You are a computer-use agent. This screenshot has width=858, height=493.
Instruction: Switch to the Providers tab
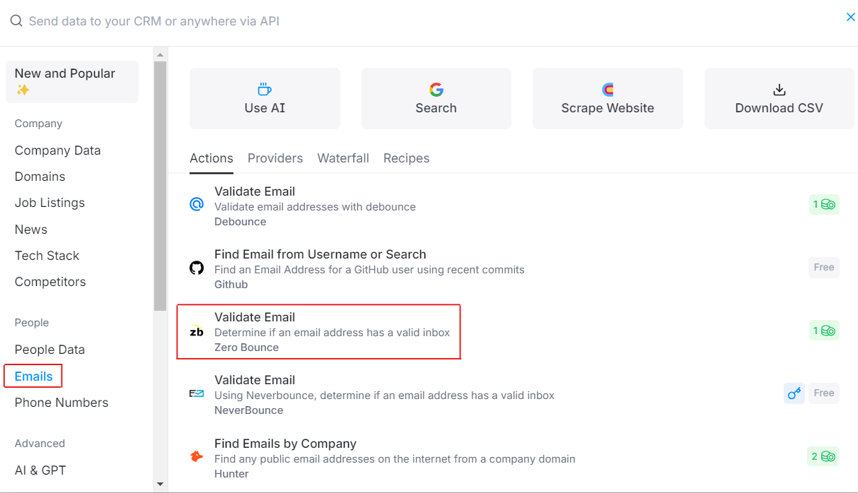[x=275, y=158]
